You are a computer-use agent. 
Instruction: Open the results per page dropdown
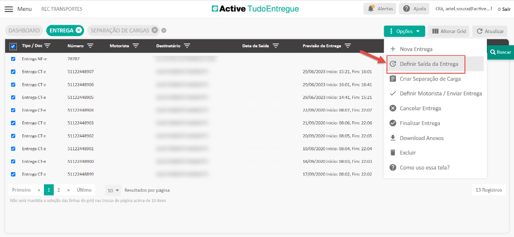pos(113,190)
